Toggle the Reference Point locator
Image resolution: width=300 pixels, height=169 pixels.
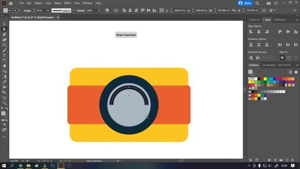(161, 10)
